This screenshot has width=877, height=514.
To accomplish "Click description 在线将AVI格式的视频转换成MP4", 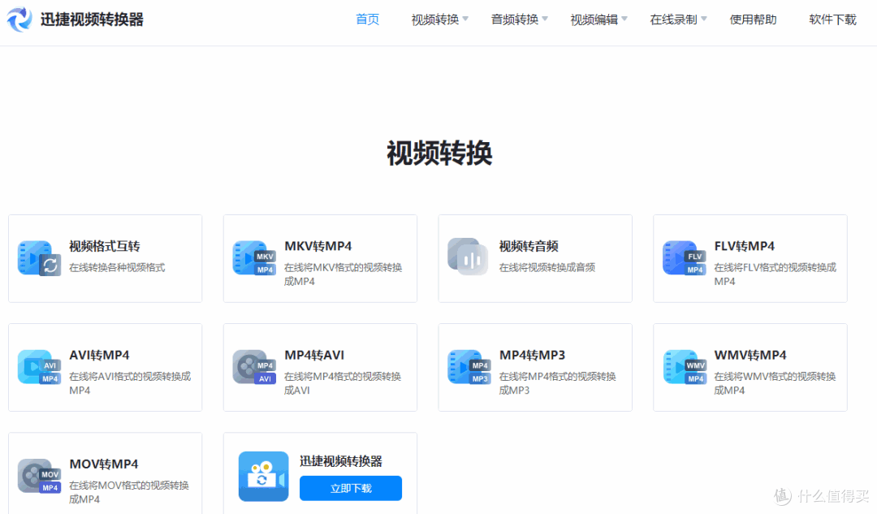I will (130, 383).
